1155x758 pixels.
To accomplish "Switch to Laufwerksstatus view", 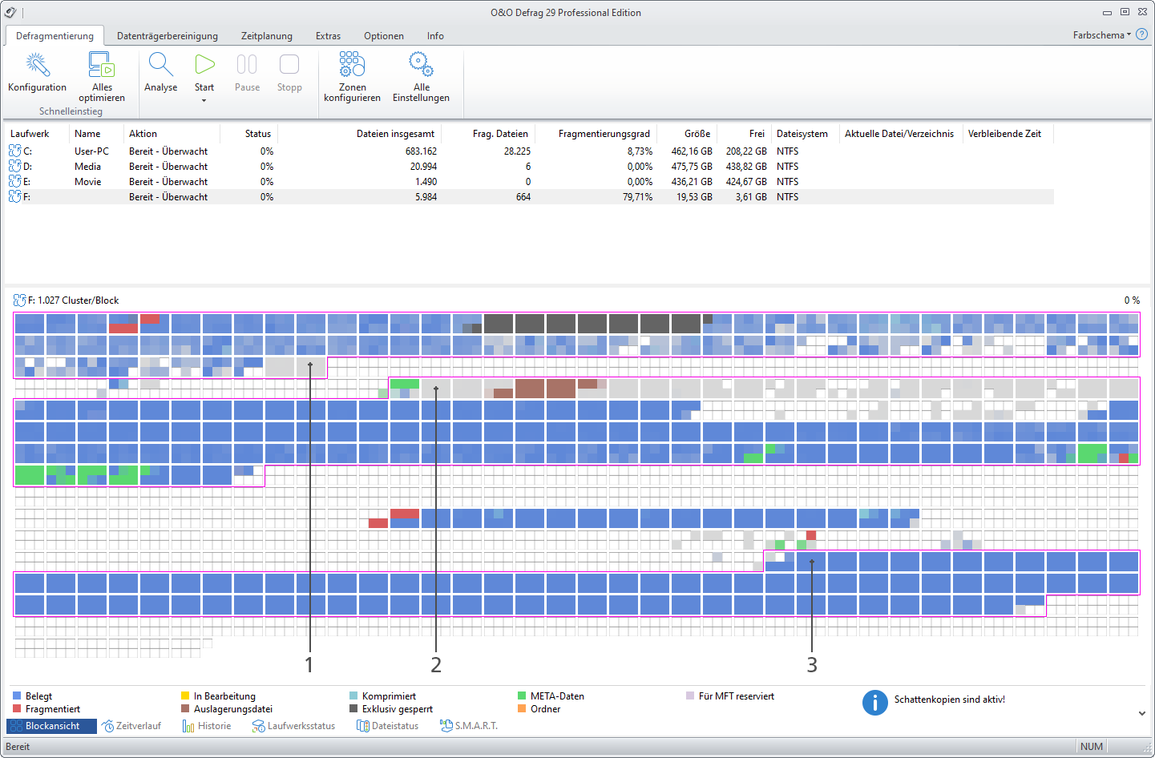I will click(x=293, y=726).
